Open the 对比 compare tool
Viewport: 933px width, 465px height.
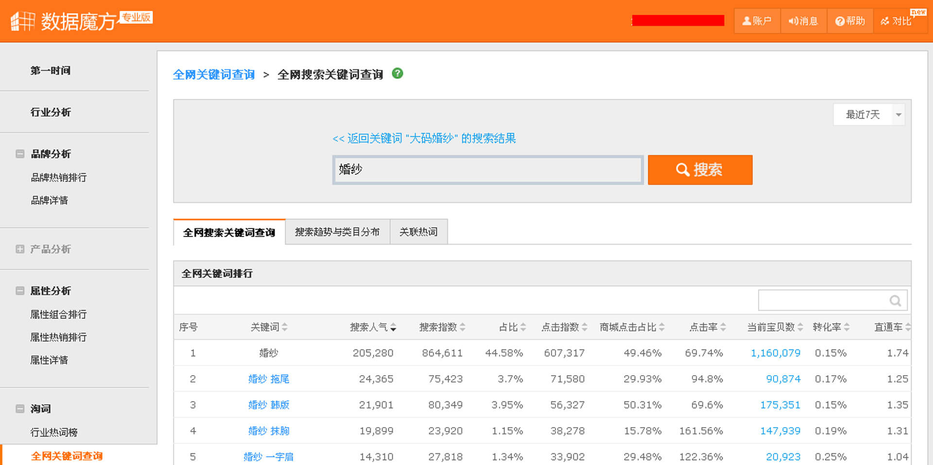[900, 21]
